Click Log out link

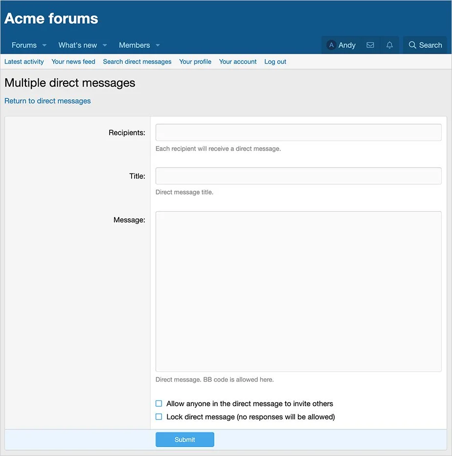(275, 62)
